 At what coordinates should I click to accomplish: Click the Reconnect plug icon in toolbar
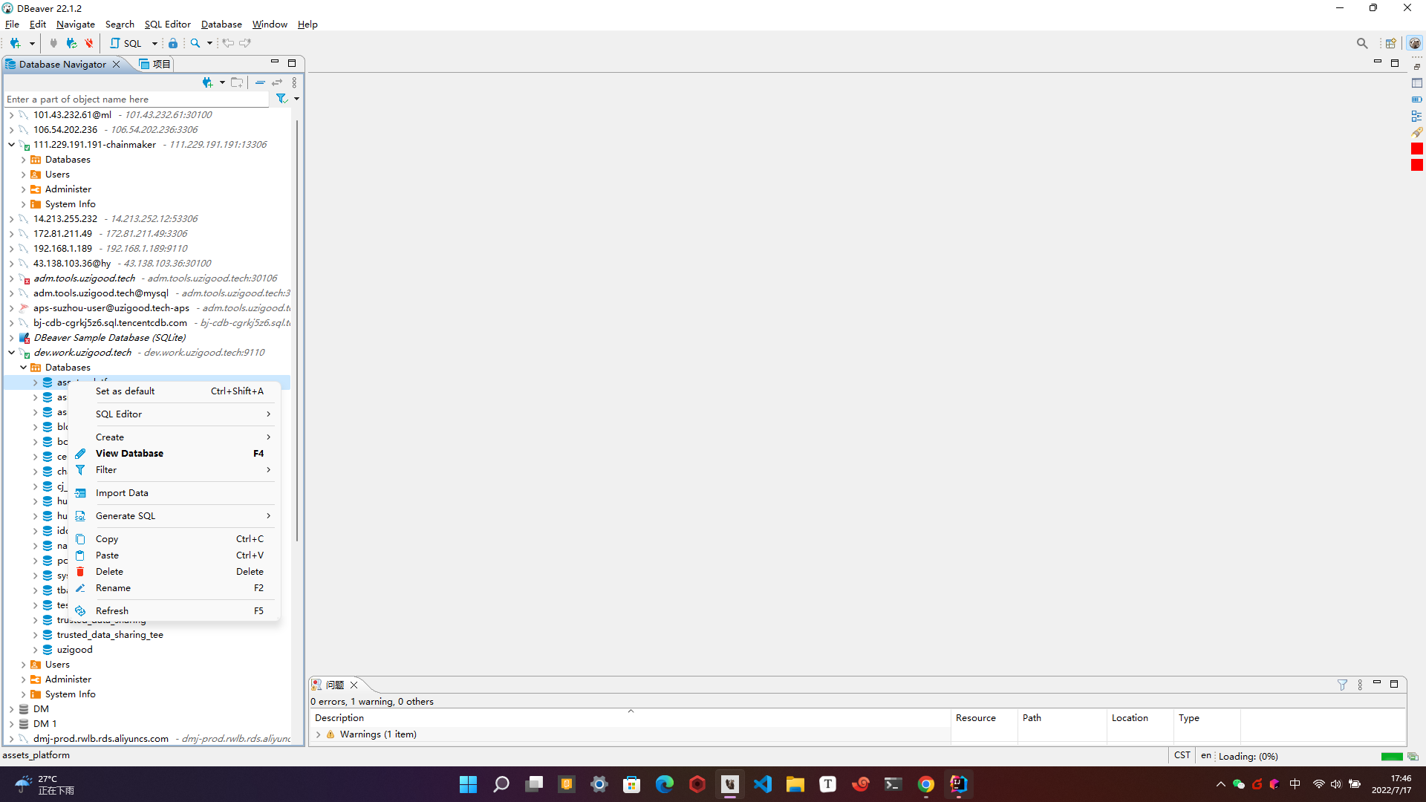pyautogui.click(x=71, y=43)
